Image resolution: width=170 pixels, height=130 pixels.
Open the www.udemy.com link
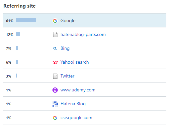(x=78, y=90)
